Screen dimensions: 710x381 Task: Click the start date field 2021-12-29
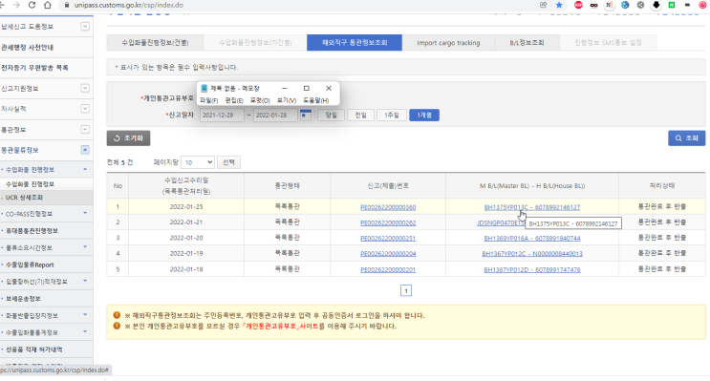coord(222,115)
